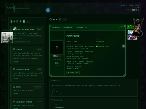
Task: Switch to the blue theme swatch
Action: (x=137, y=10)
